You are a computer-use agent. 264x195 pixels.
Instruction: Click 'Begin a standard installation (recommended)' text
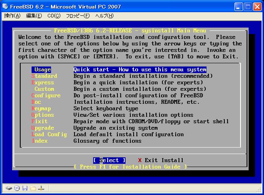(143, 76)
